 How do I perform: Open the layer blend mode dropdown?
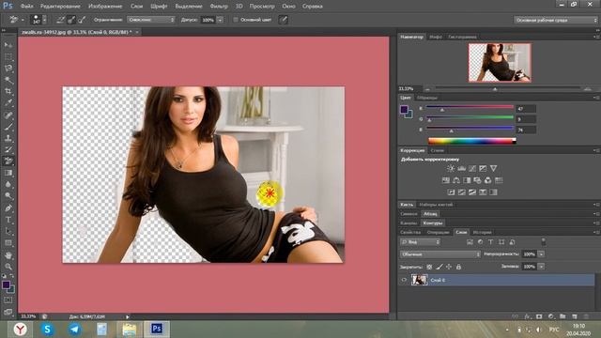point(440,254)
